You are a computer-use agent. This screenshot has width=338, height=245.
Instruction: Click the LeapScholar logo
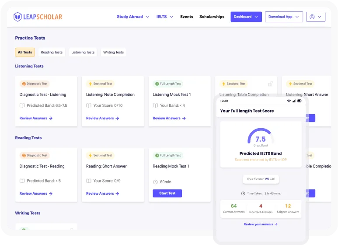(x=38, y=17)
